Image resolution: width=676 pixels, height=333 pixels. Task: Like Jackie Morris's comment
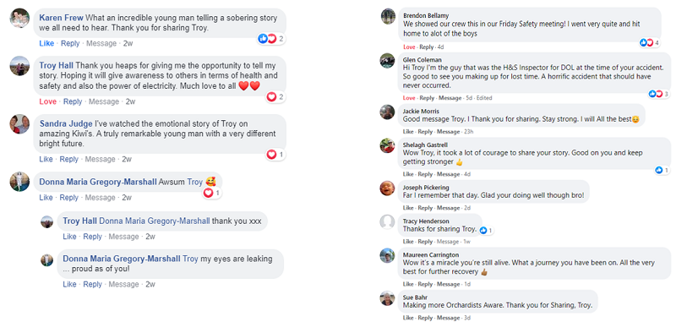pyautogui.click(x=408, y=132)
